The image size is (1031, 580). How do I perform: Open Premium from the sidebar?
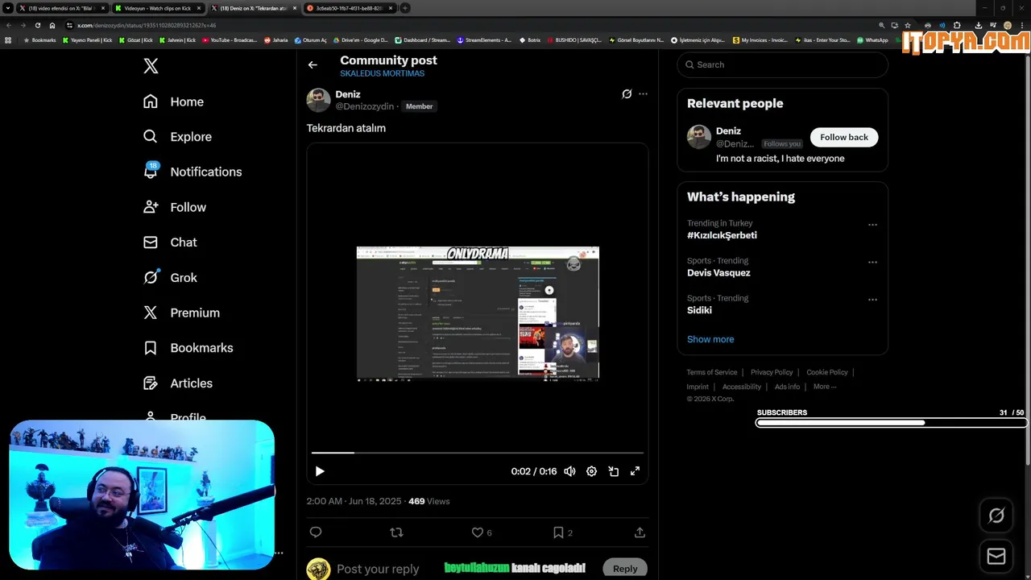click(x=180, y=313)
